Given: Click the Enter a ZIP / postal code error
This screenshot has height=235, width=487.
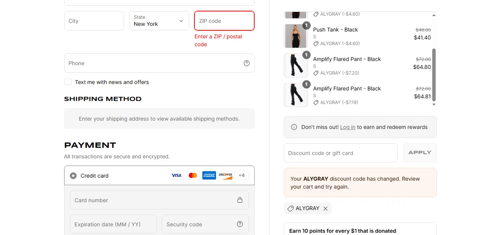Looking at the screenshot, I should pos(218,40).
